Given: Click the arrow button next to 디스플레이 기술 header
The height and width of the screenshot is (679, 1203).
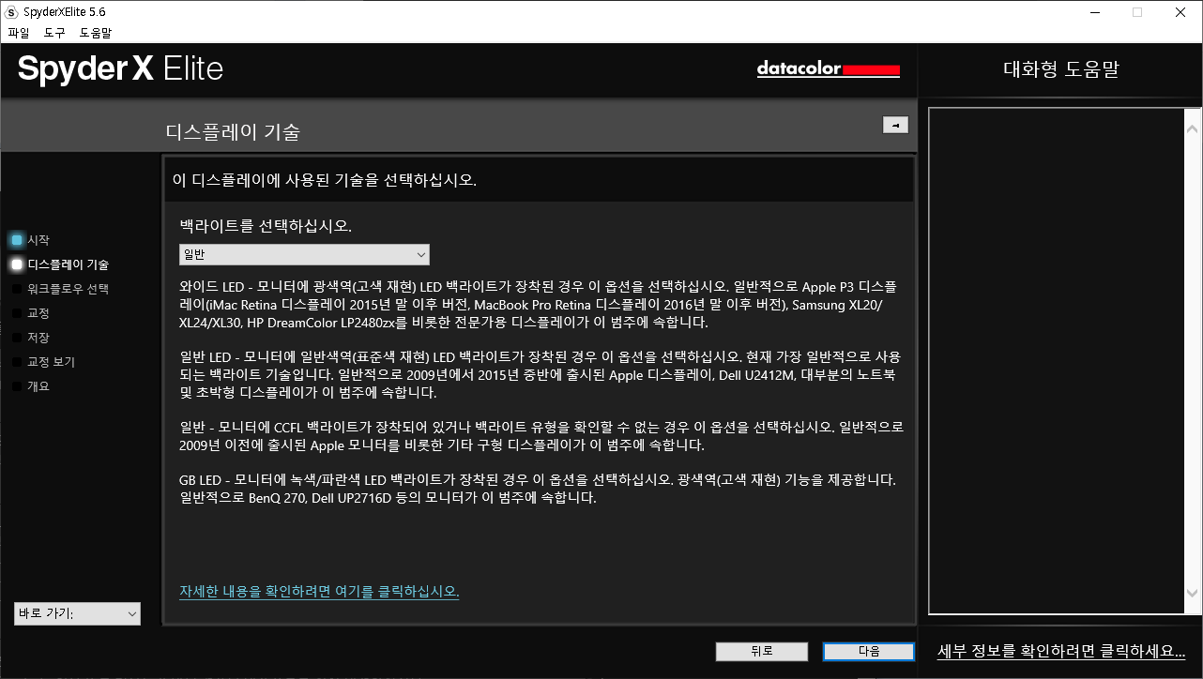Looking at the screenshot, I should coord(895,125).
